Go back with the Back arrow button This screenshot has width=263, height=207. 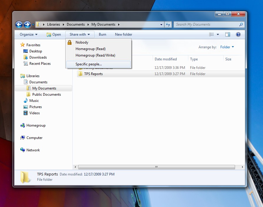click(19, 24)
